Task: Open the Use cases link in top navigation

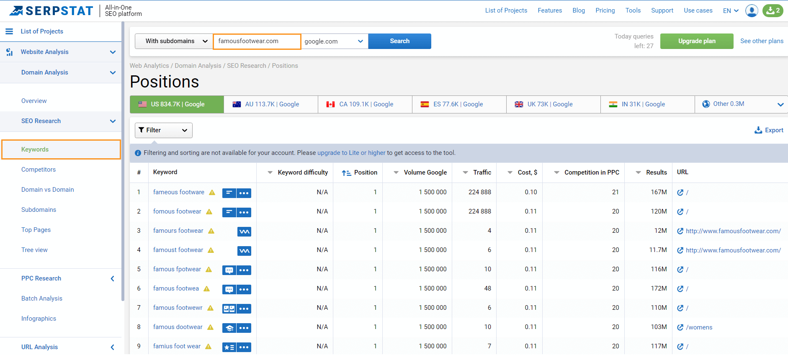Action: coord(698,10)
